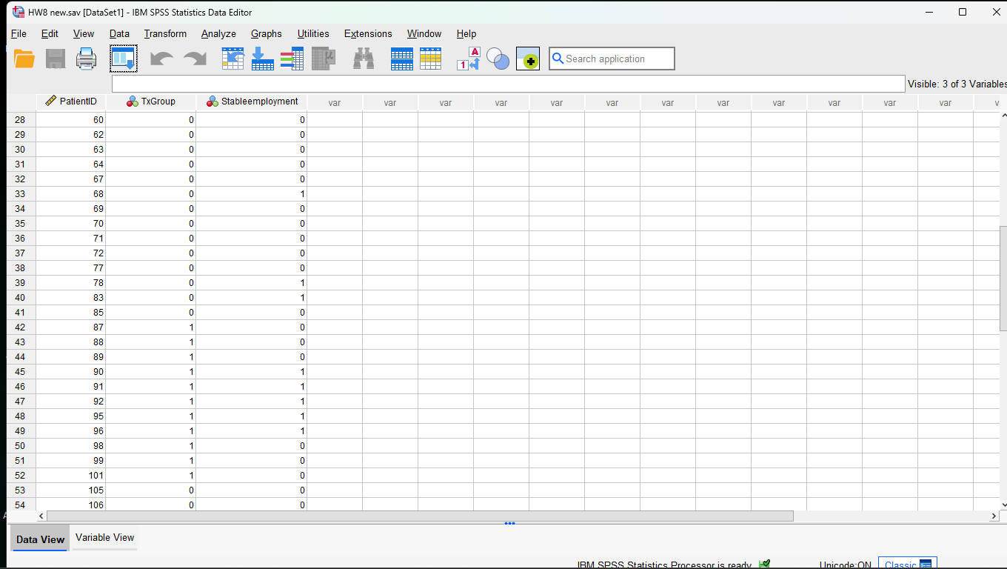
Task: Click the Go to Case icon
Action: pos(233,59)
